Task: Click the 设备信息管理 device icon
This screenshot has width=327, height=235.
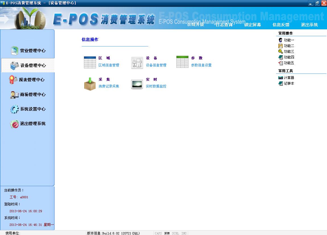Action: pos(137,63)
